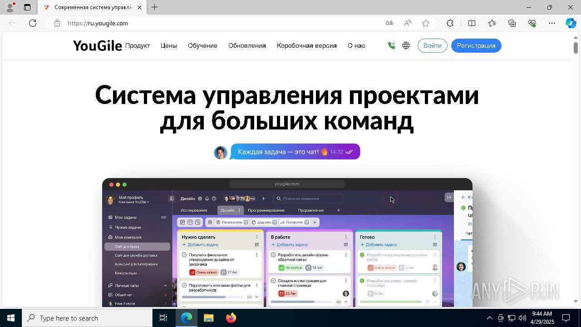Open a new browser tab
The height and width of the screenshot is (327, 581).
pyautogui.click(x=154, y=7)
